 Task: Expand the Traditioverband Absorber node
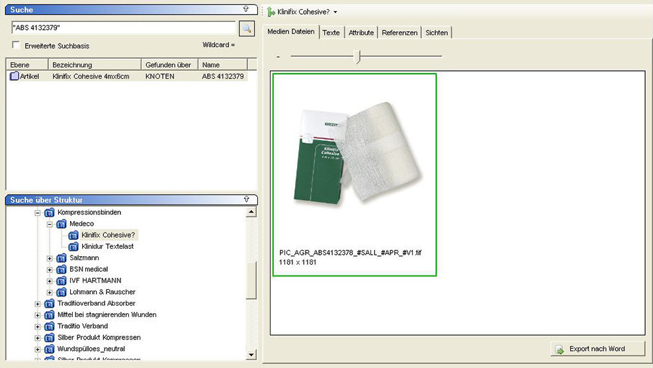[x=38, y=304]
